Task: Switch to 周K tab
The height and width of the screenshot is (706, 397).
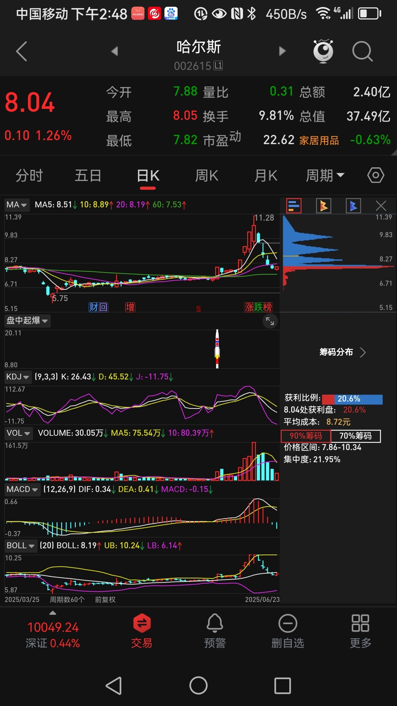Action: pos(207,175)
